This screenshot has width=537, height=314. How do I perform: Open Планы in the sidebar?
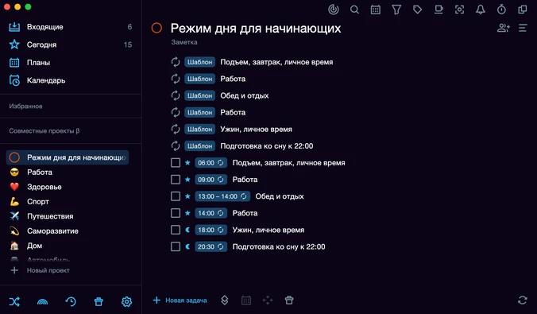(71, 62)
